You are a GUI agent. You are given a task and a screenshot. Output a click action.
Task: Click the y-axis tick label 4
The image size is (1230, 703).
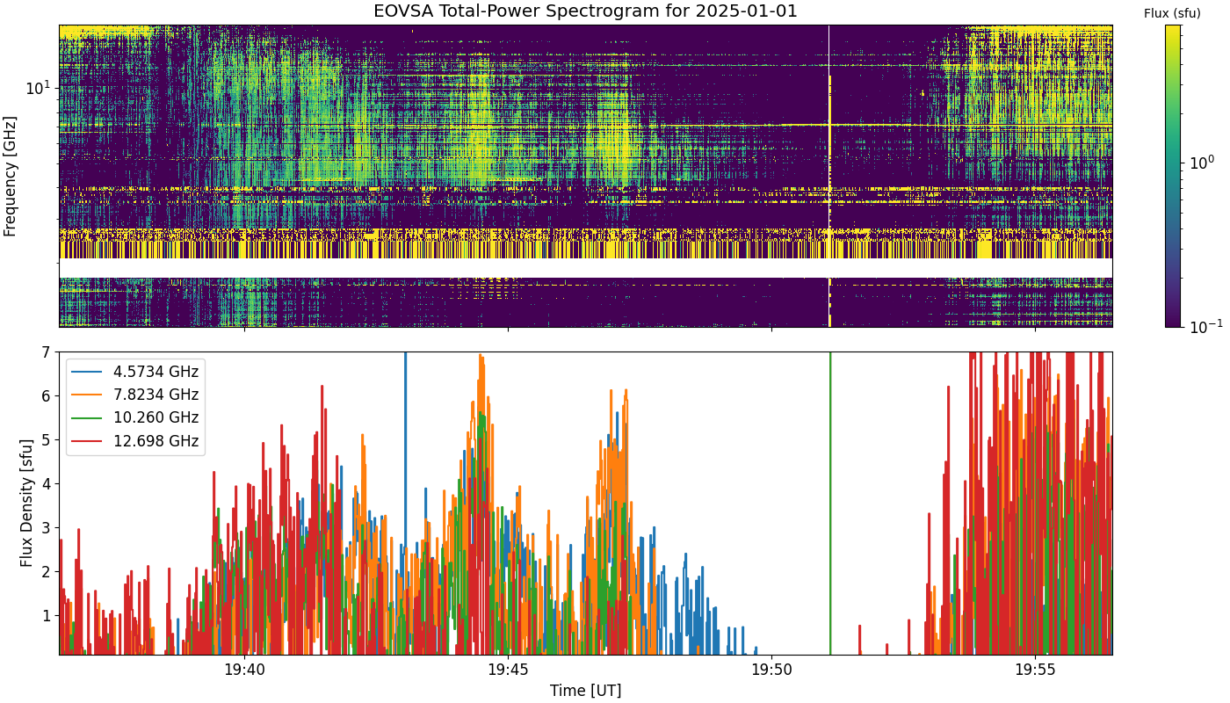click(46, 483)
